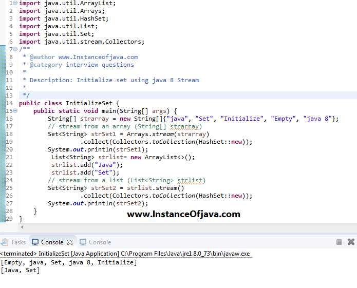Screen dimensions: 357x288
Task: Click 'import java.util.List;' on line 4
Action: pyautogui.click(x=58, y=26)
